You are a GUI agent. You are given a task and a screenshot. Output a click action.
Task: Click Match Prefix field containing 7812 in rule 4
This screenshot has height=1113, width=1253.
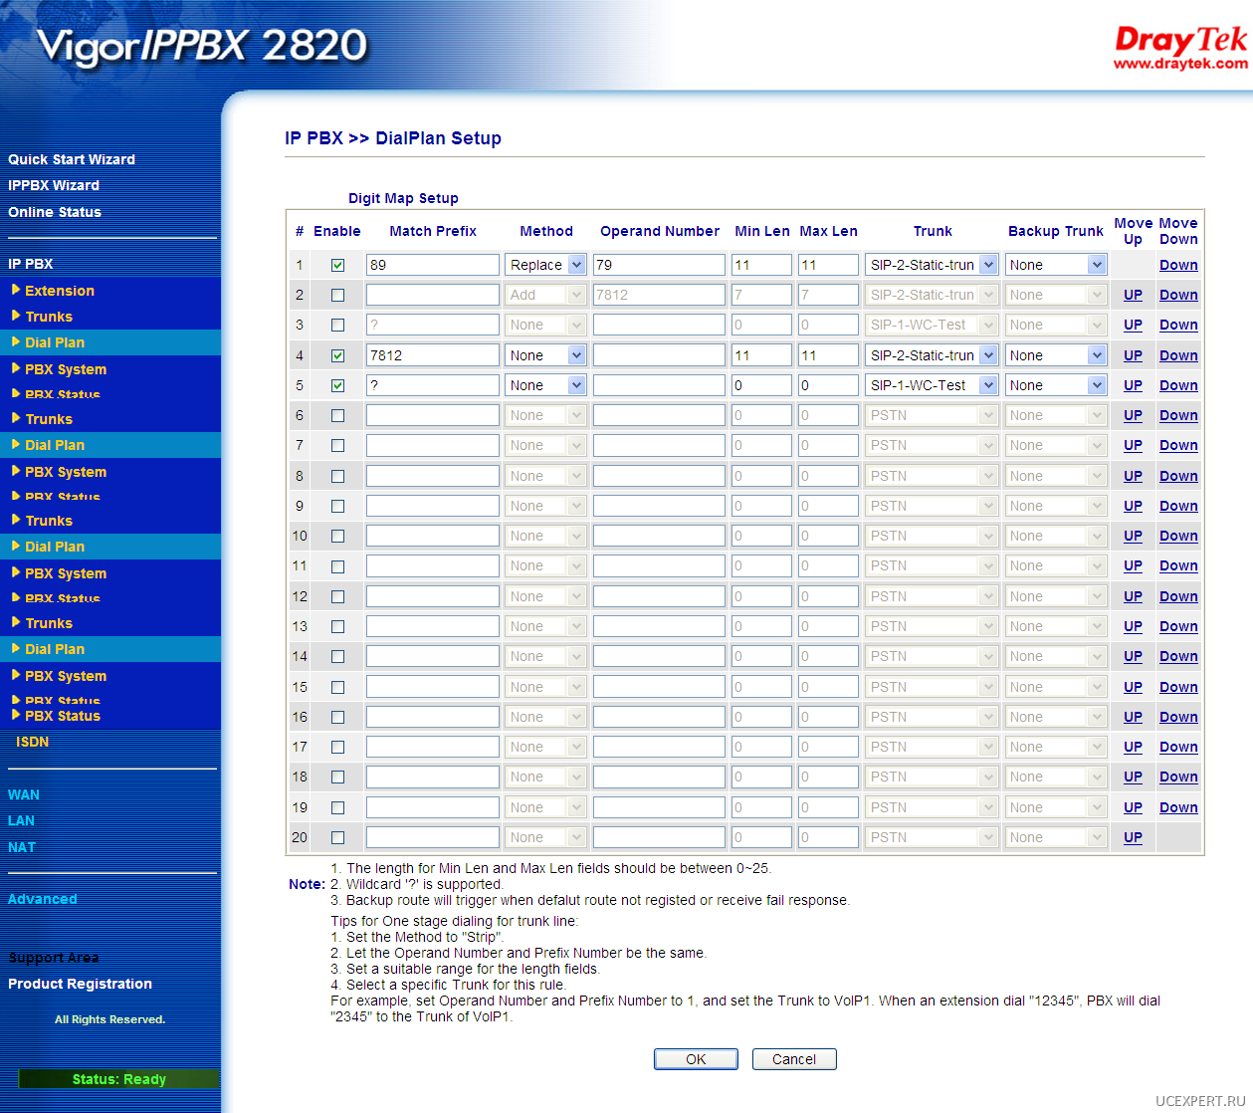pyautogui.click(x=433, y=355)
